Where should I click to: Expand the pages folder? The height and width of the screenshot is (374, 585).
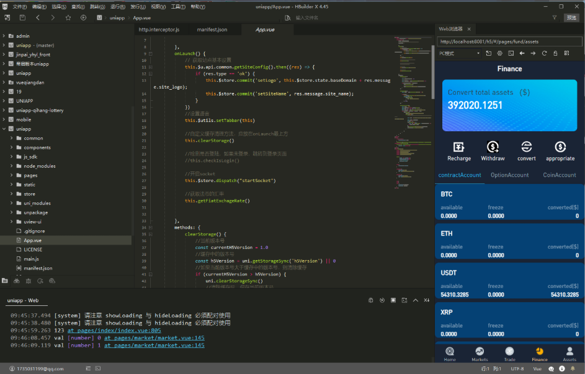[x=11, y=175]
